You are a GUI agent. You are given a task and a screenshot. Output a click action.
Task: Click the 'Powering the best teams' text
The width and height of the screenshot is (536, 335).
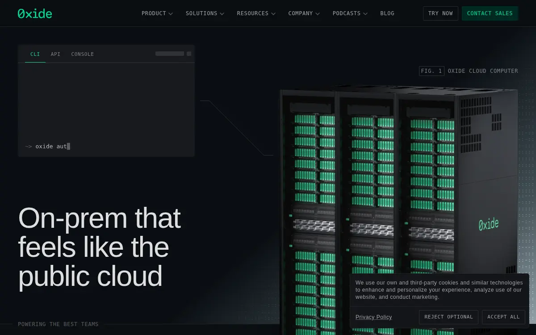(x=58, y=324)
